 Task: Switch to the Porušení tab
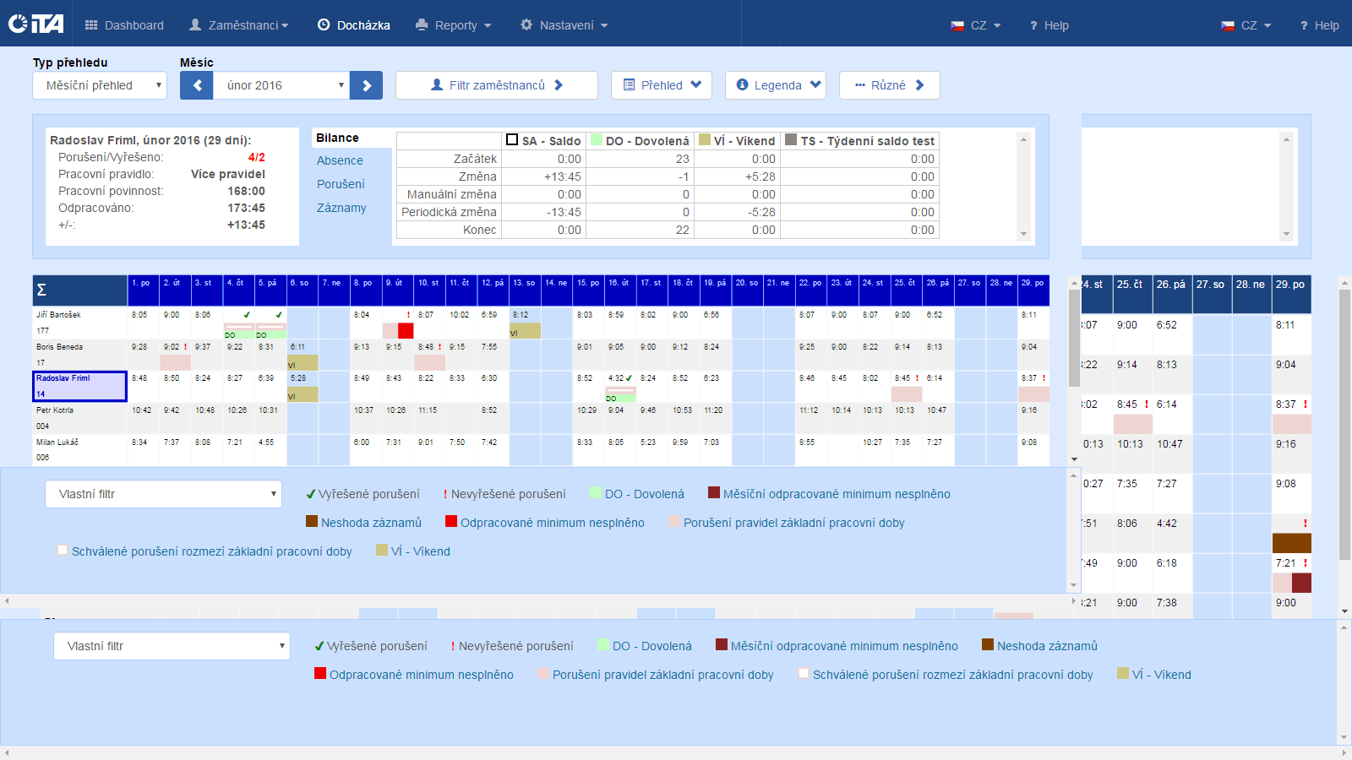tap(341, 184)
